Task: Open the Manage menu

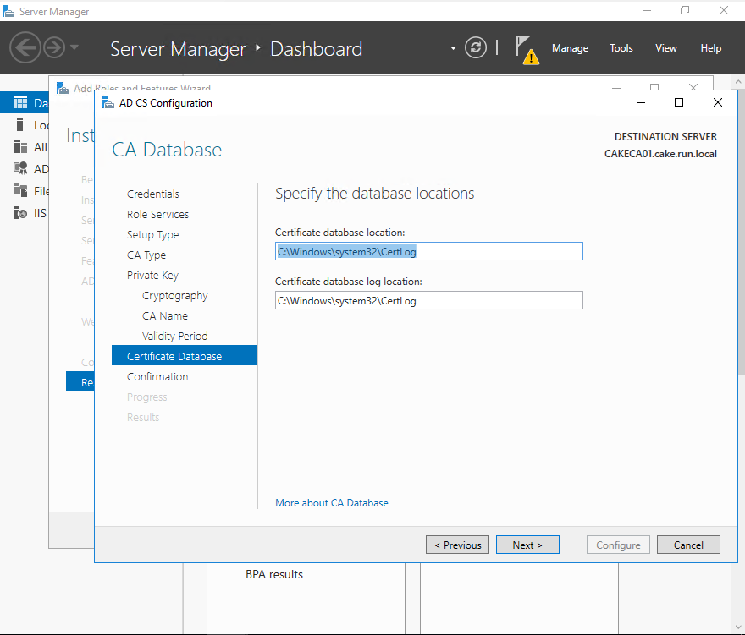Action: click(x=570, y=48)
